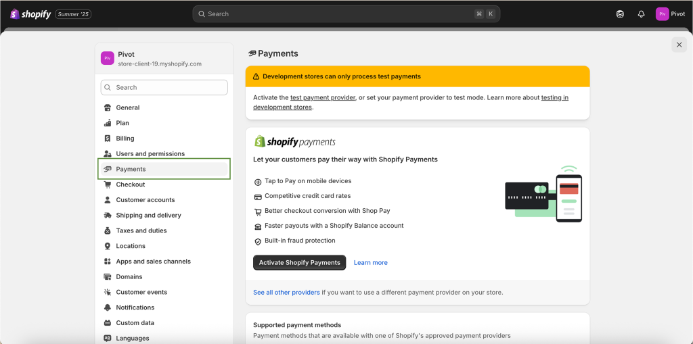
Task: Click the credit card rates icon
Action: [x=258, y=197]
